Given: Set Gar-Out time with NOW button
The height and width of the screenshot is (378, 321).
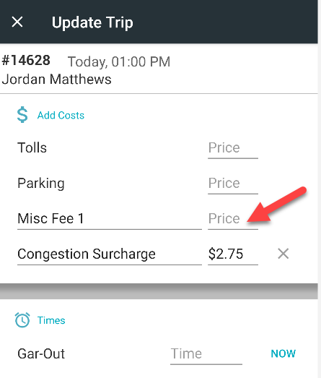Looking at the screenshot, I should [x=283, y=353].
